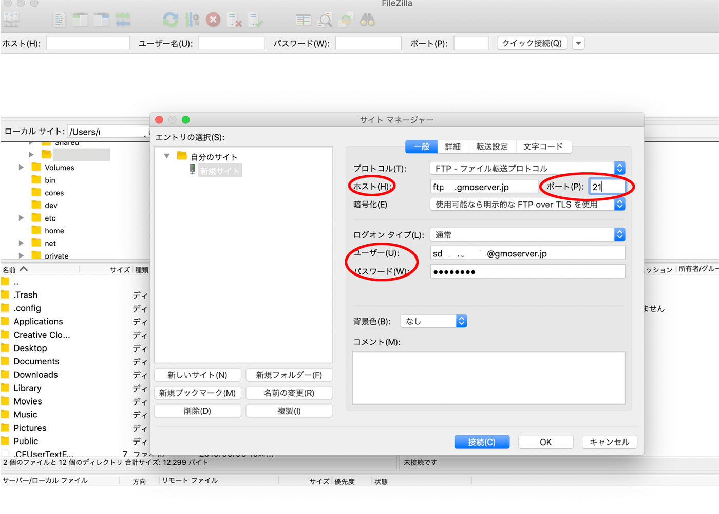
Task: Switch to the 詳細 tab
Action: coord(453,146)
